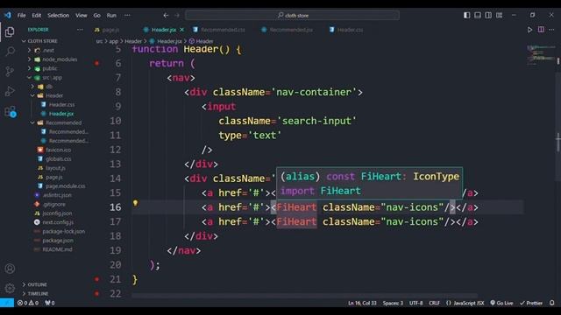
Task: Open the Go menu
Action: pyautogui.click(x=97, y=16)
